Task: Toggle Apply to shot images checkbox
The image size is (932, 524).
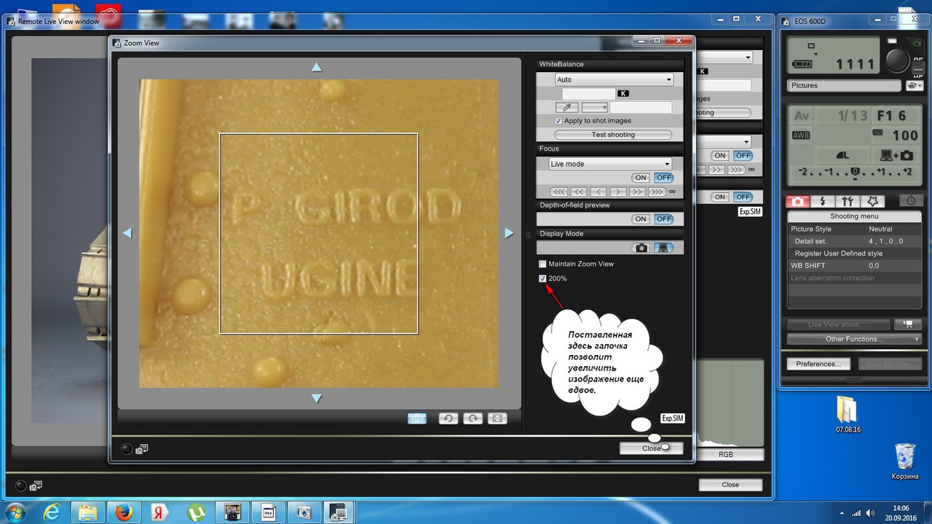Action: 558,121
